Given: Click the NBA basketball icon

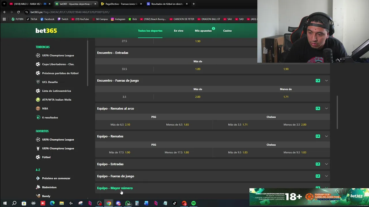Looking at the screenshot, I should [38, 108].
